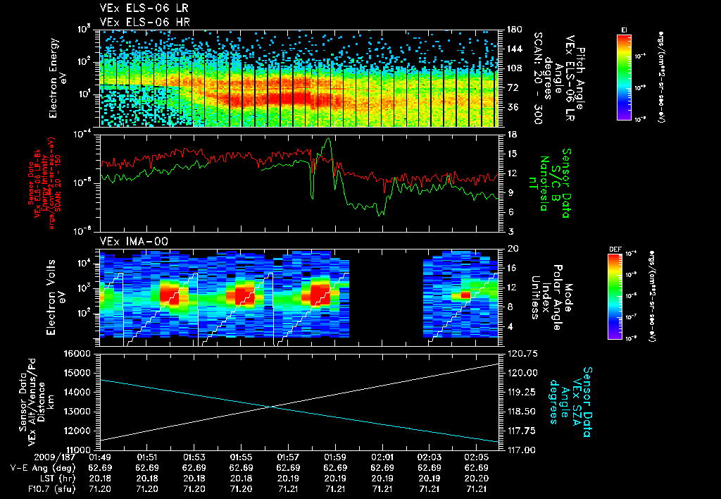721x499 pixels.
Task: Select the 'VEx ELS-06 LR' panel title
Action: [144, 8]
